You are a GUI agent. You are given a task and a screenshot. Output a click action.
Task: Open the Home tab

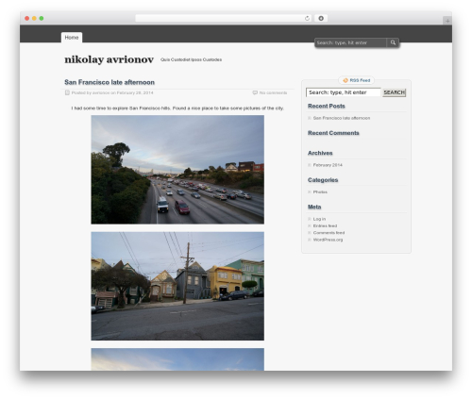tap(72, 38)
